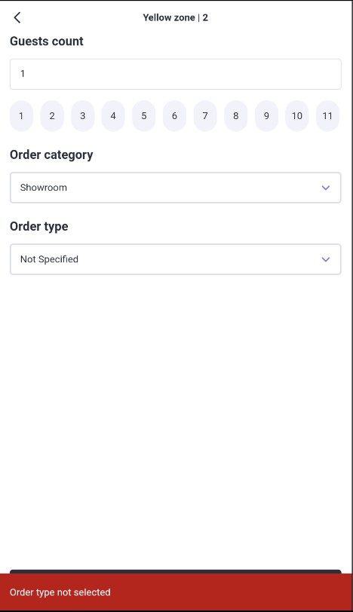The height and width of the screenshot is (612, 353).
Task: Set guests to 7 via chip
Action: click(205, 116)
